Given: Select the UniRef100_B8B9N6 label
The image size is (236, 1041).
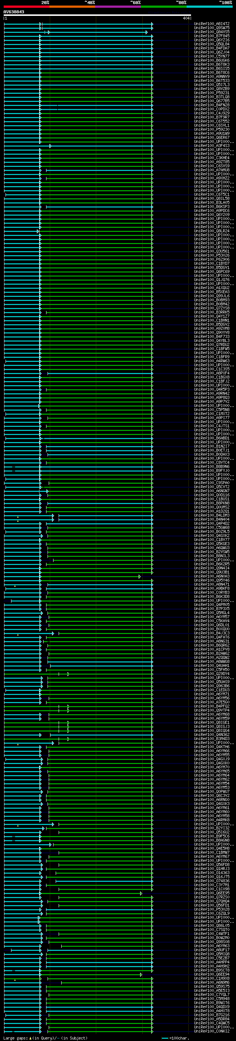Looking at the screenshot, I should (212, 467).
